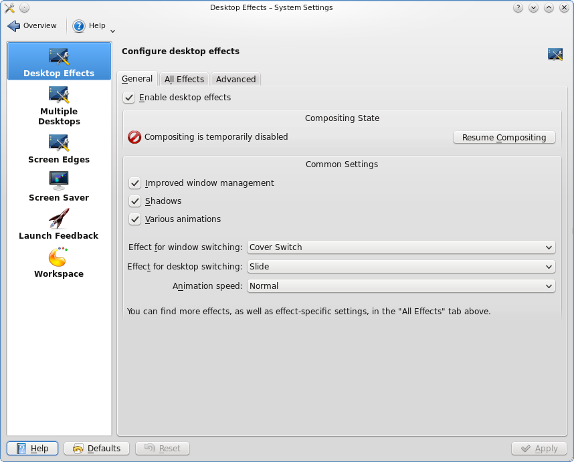Viewport: 574px width, 462px height.
Task: Click the Help button at bottom left
Action: tap(32, 449)
